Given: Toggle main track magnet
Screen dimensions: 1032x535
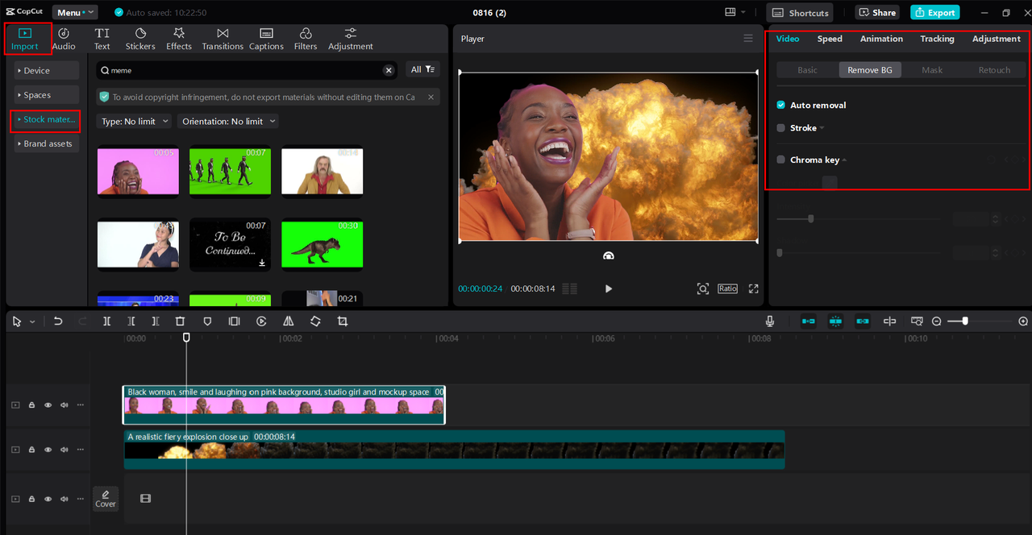Looking at the screenshot, I should pyautogui.click(x=809, y=321).
